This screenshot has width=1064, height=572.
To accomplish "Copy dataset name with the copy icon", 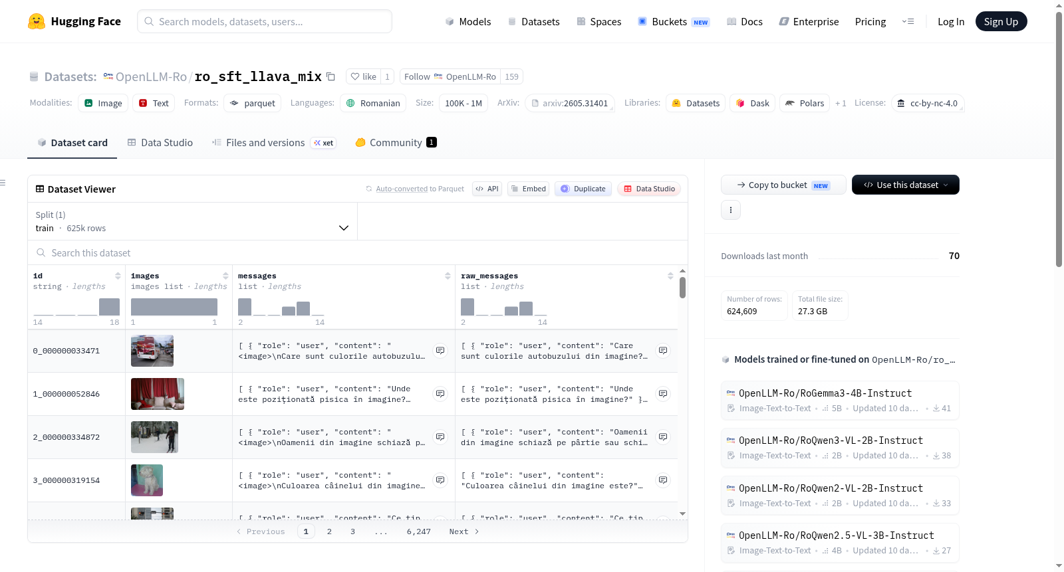I will click(x=331, y=76).
